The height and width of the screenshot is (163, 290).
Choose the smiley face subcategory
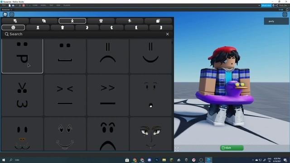pyautogui.click(x=13, y=28)
